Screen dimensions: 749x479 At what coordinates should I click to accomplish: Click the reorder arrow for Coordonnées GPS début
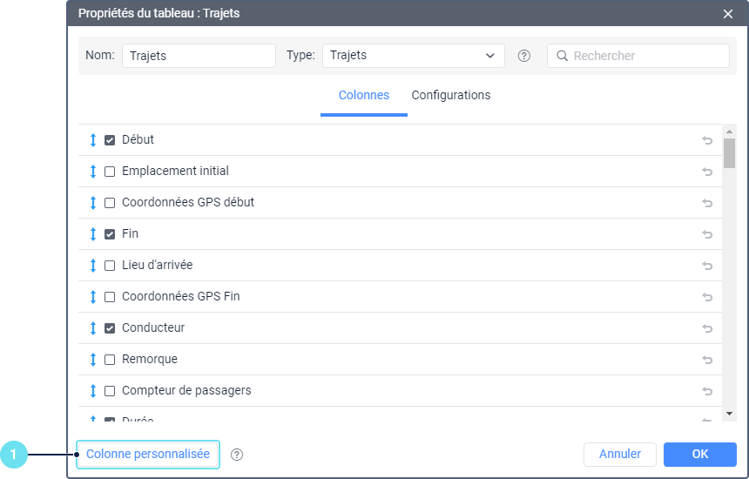[x=93, y=203]
